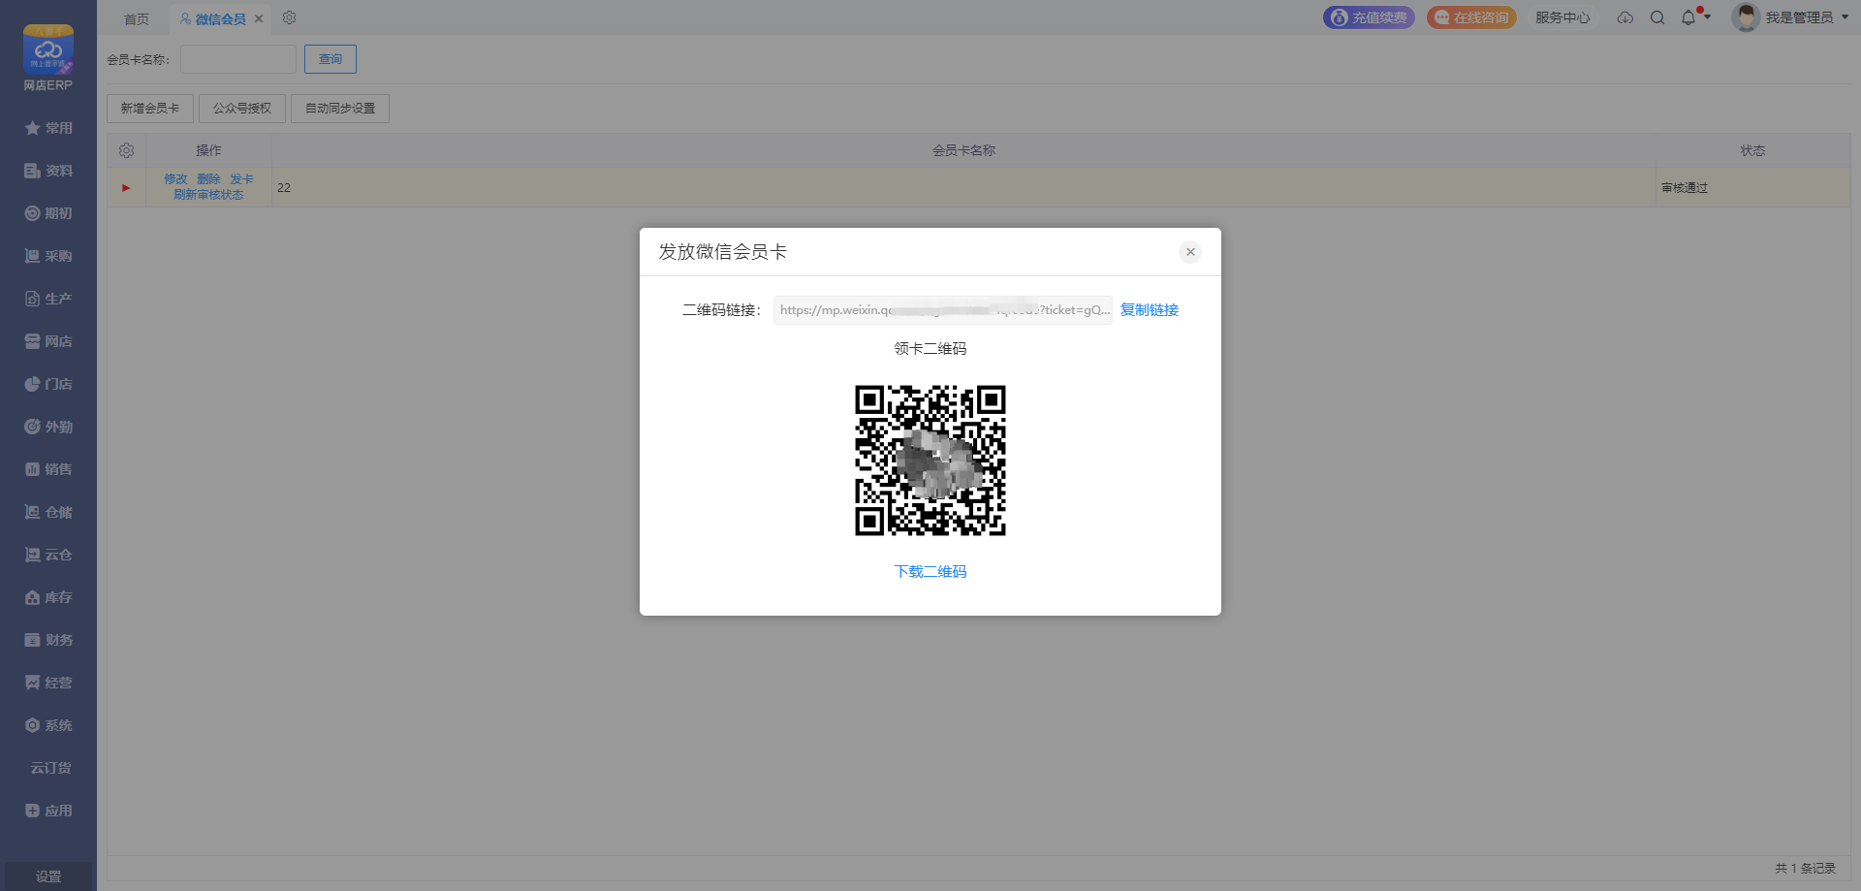Open the 外勤 field work sidebar section
Screen dimensions: 1861x891
(x=48, y=427)
